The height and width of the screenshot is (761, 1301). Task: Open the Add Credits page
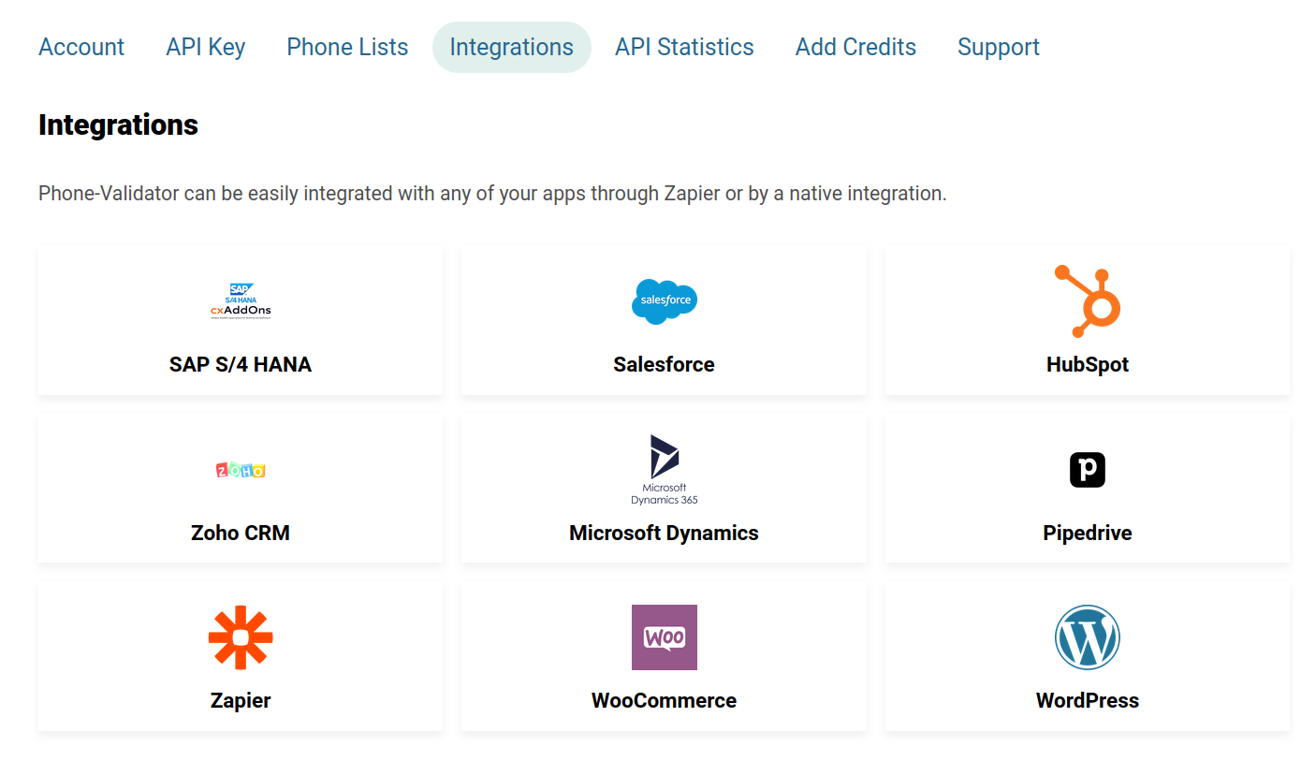[855, 46]
